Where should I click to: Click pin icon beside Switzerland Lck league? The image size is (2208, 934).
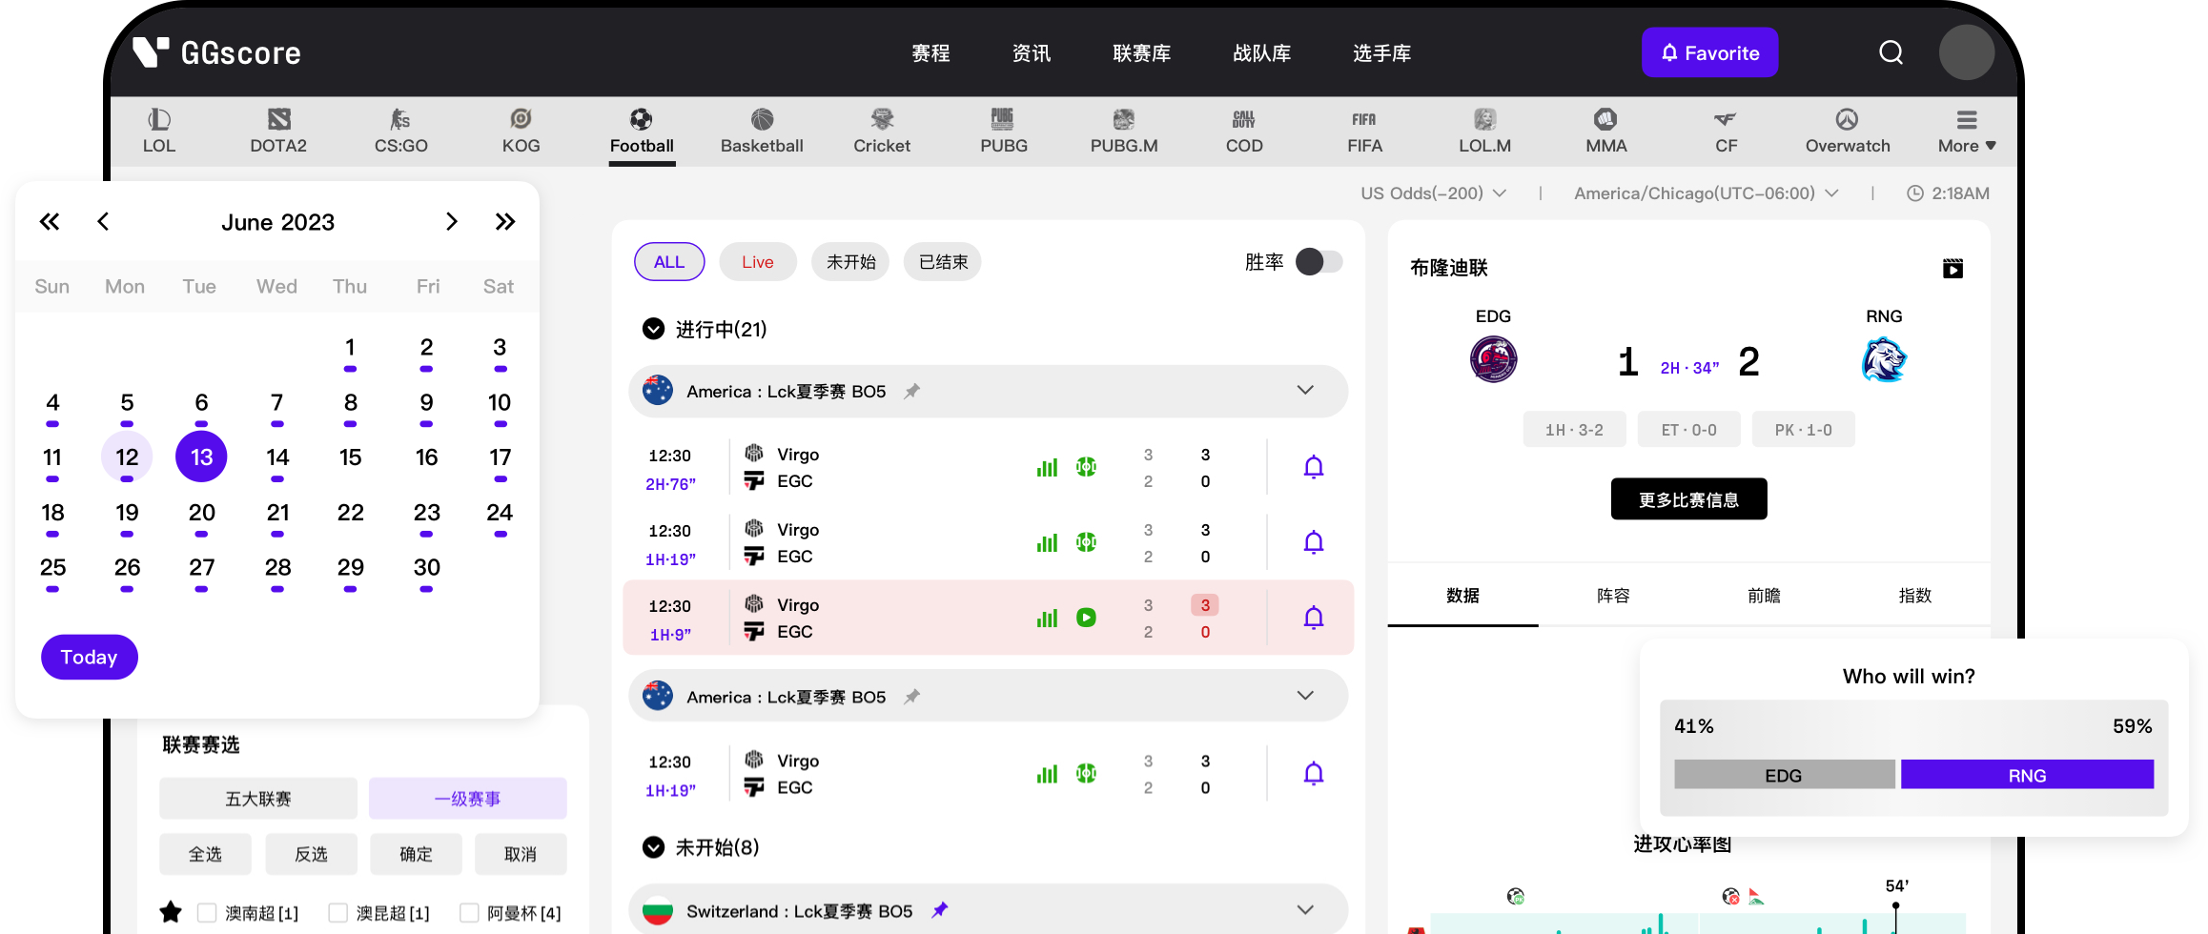[940, 909]
